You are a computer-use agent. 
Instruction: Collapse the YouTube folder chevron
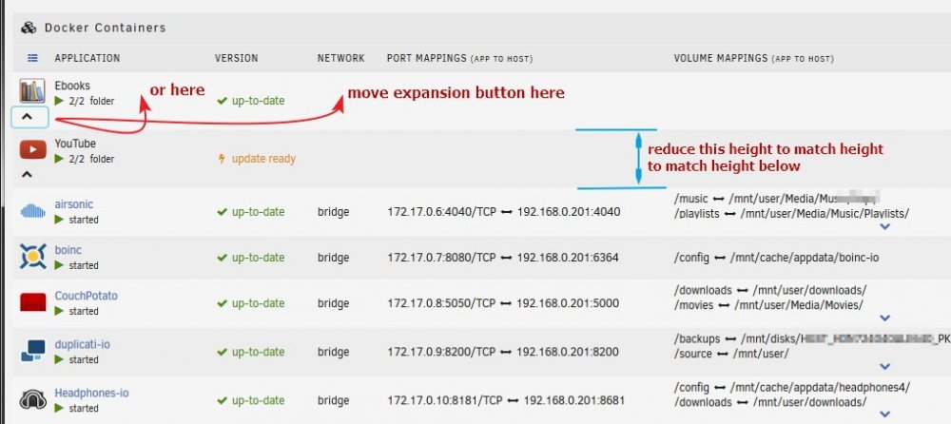[27, 175]
